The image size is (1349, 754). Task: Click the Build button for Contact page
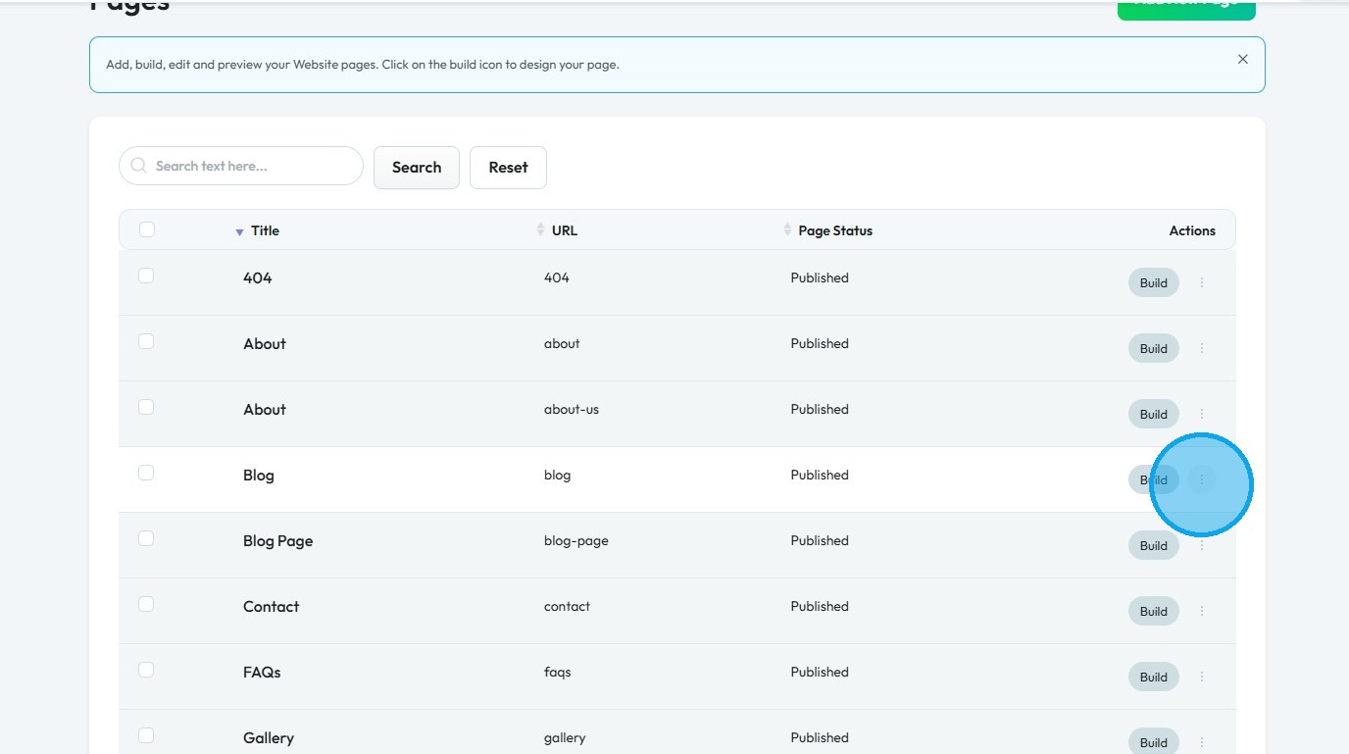click(1153, 611)
